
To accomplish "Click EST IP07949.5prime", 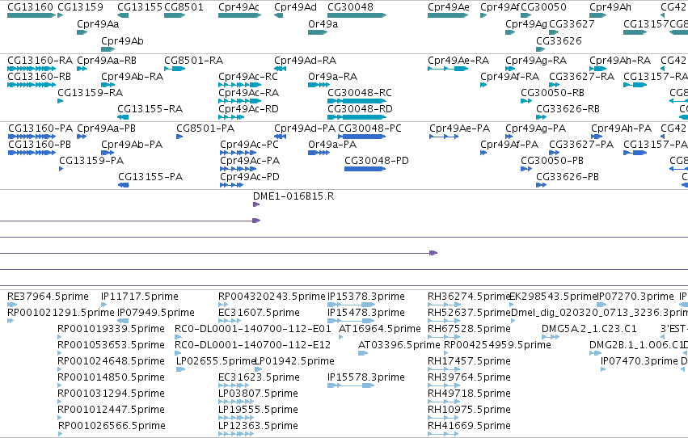I will pyautogui.click(x=156, y=313).
